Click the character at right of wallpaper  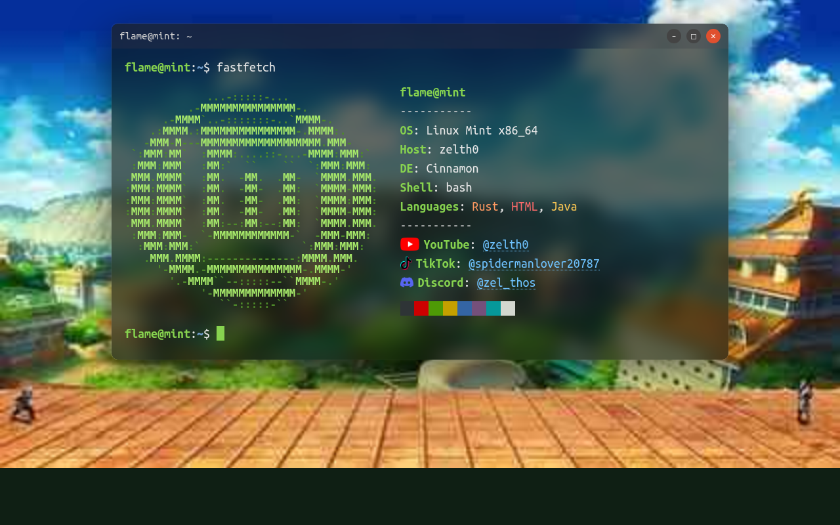click(x=805, y=401)
